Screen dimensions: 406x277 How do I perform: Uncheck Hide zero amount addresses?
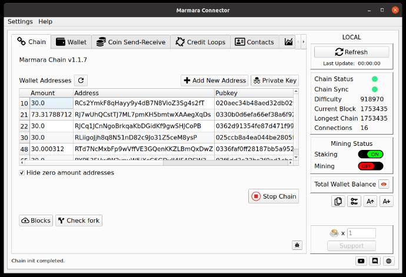pyautogui.click(x=22, y=173)
